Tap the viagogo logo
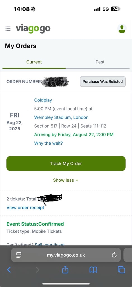Viewport: 132px width, 287px height. [33, 29]
